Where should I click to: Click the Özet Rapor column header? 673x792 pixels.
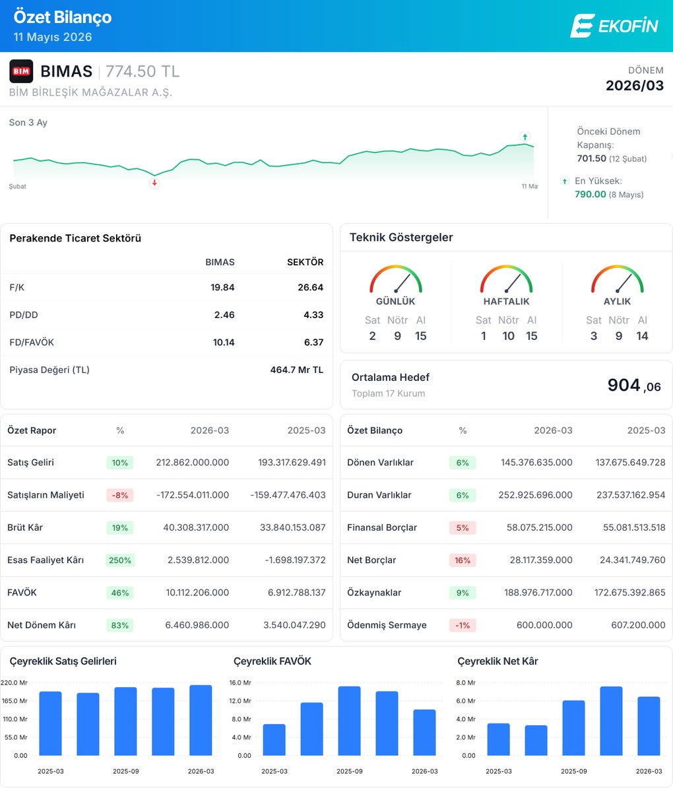(x=32, y=430)
